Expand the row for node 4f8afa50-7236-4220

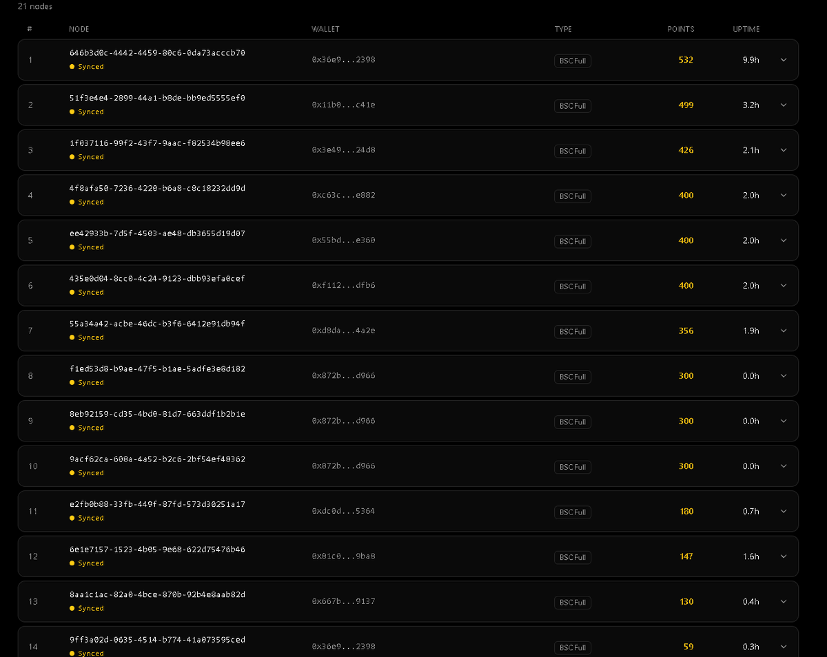[x=784, y=196]
